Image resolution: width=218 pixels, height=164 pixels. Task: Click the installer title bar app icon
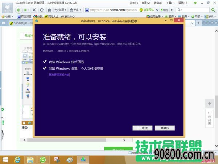(37, 21)
